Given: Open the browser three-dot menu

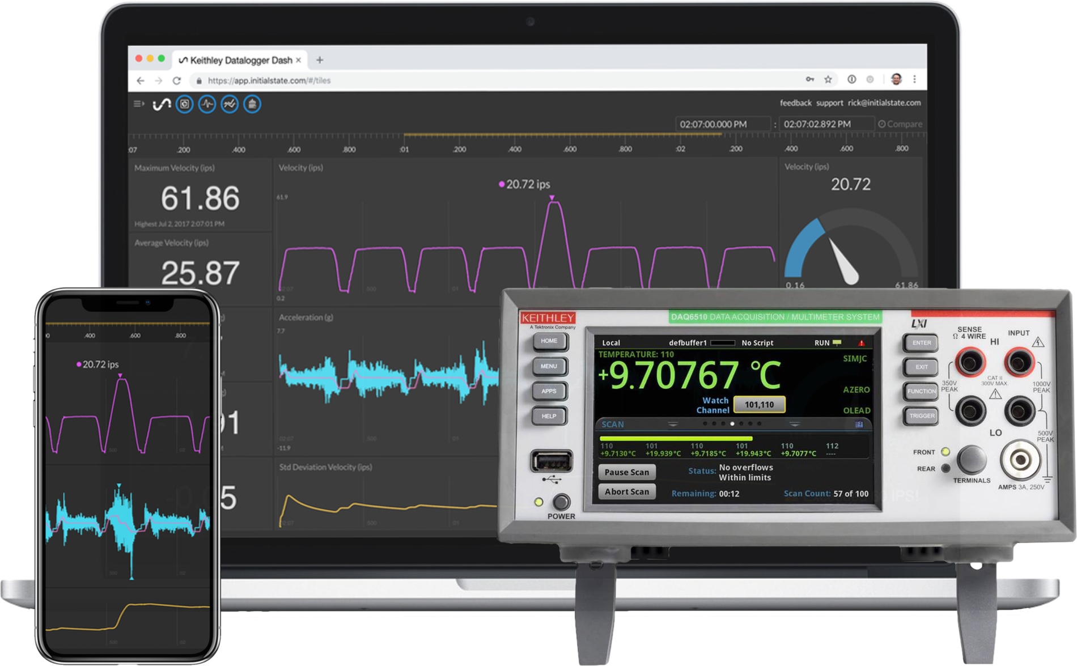Looking at the screenshot, I should point(914,80).
